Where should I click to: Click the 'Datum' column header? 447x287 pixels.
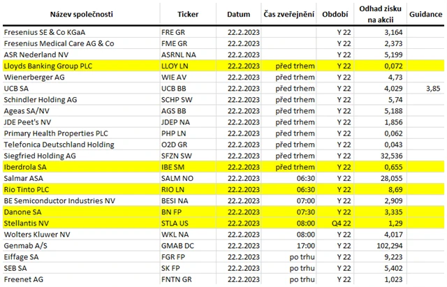point(239,14)
